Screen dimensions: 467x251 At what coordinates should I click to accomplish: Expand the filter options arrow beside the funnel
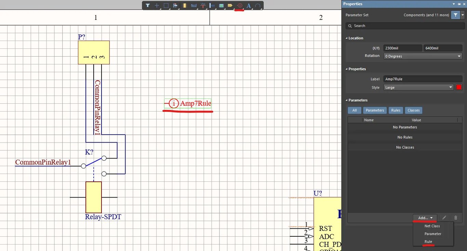(x=463, y=15)
